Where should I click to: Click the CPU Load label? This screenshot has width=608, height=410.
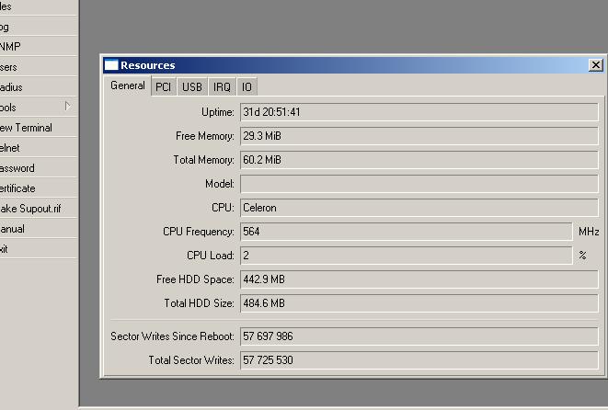211,256
